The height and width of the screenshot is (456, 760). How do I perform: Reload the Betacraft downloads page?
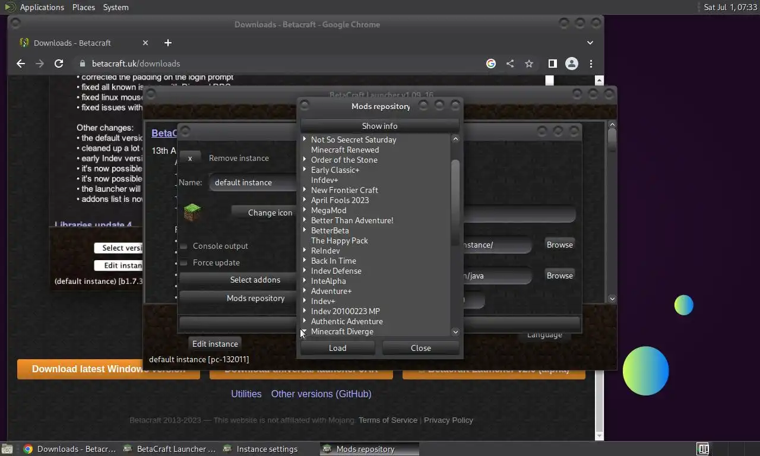(x=59, y=64)
